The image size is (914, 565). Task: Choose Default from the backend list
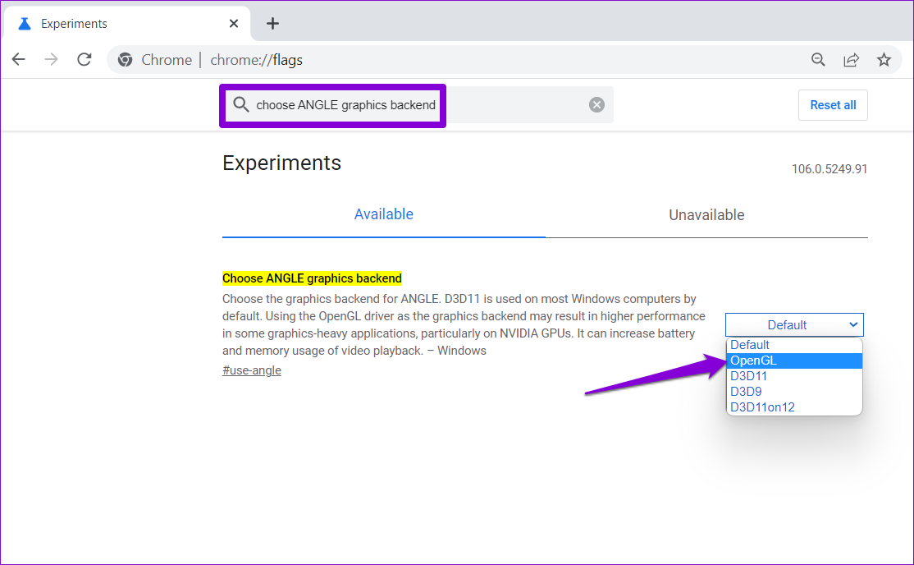(794, 345)
